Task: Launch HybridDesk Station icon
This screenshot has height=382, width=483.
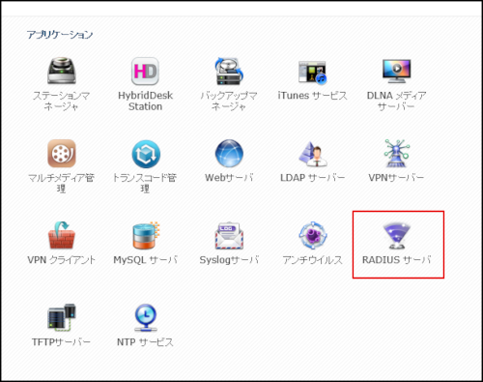Action: [x=145, y=71]
